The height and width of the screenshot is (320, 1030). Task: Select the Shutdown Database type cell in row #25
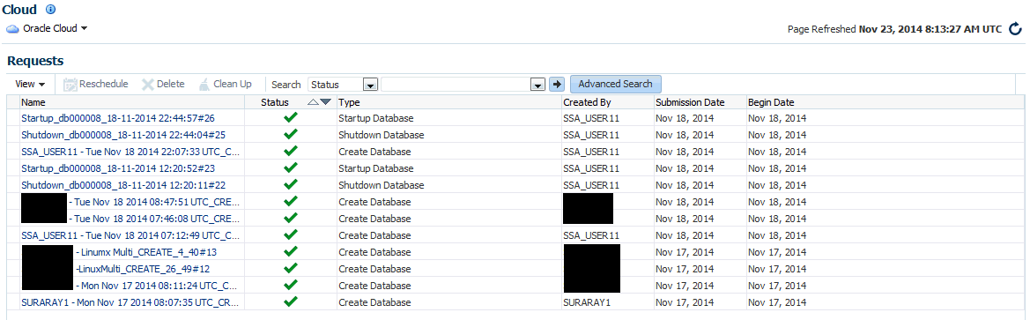coord(382,135)
